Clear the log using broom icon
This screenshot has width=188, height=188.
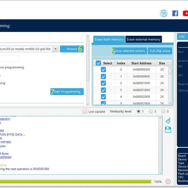[x=168, y=121]
